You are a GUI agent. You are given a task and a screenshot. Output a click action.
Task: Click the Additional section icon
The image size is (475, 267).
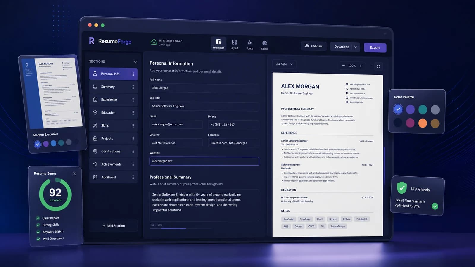pos(95,177)
